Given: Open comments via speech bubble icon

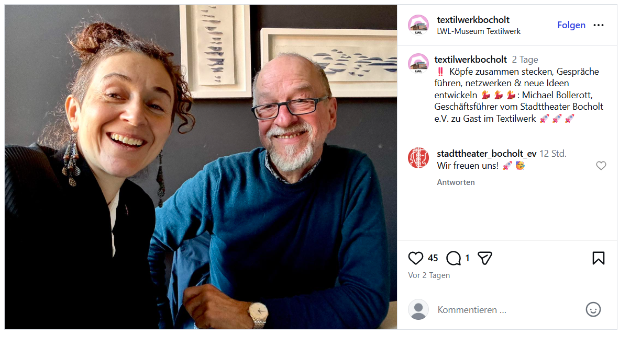Looking at the screenshot, I should pos(454,258).
